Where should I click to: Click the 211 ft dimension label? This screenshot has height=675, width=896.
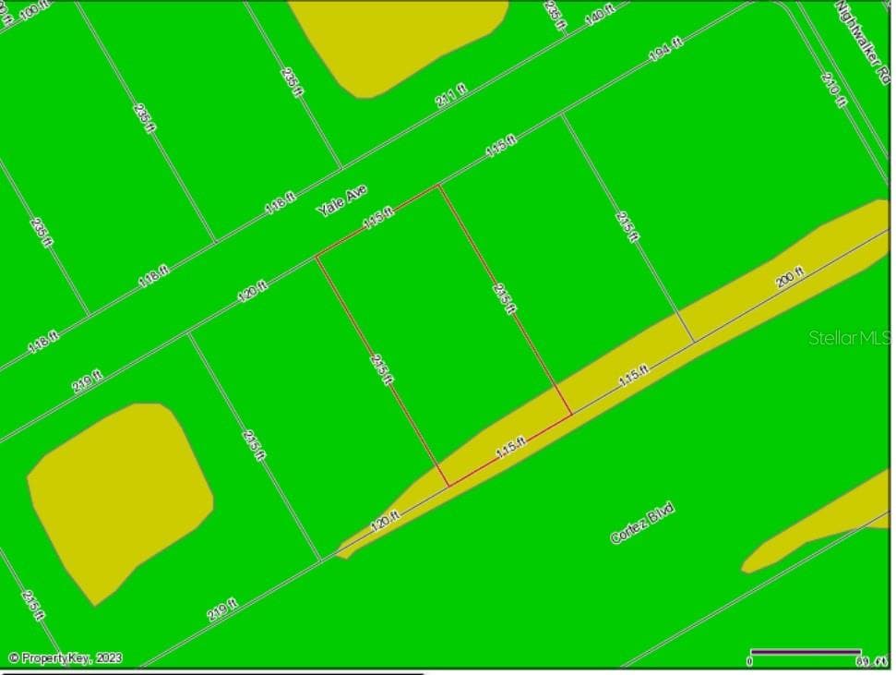(451, 95)
